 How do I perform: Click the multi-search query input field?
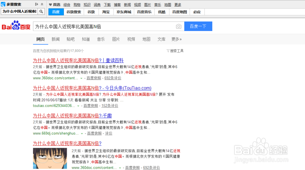click(x=20, y=12)
